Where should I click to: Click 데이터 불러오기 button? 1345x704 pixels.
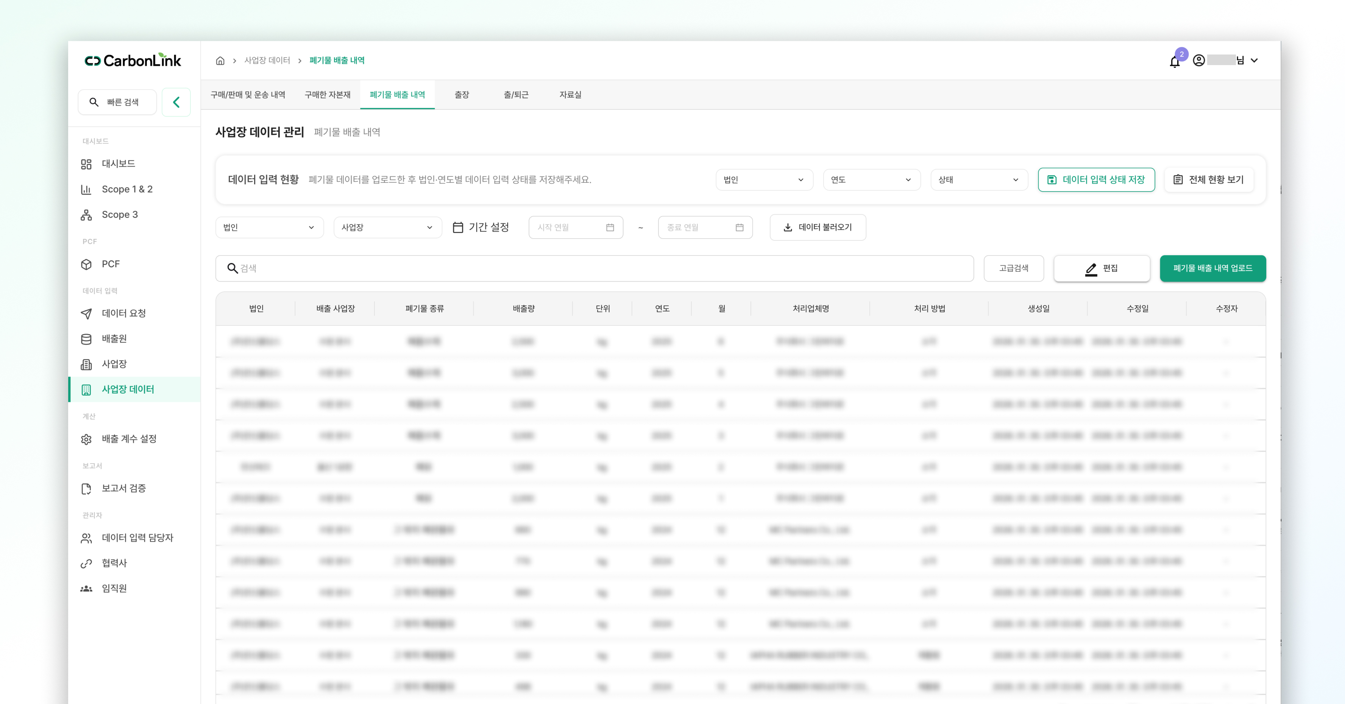pyautogui.click(x=818, y=227)
